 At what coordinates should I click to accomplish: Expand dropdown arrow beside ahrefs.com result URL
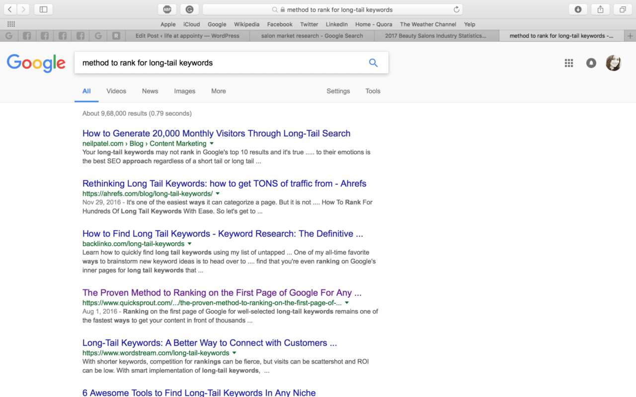[218, 194]
